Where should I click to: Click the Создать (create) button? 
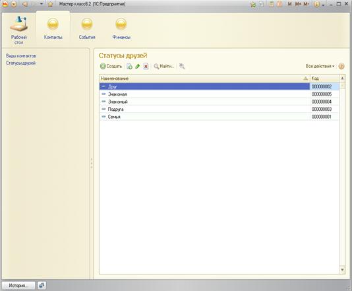(111, 66)
